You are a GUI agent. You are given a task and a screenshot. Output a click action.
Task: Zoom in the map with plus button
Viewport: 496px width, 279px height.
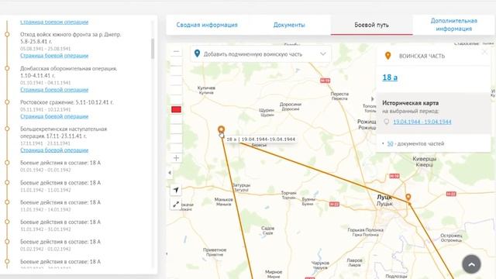(x=176, y=158)
